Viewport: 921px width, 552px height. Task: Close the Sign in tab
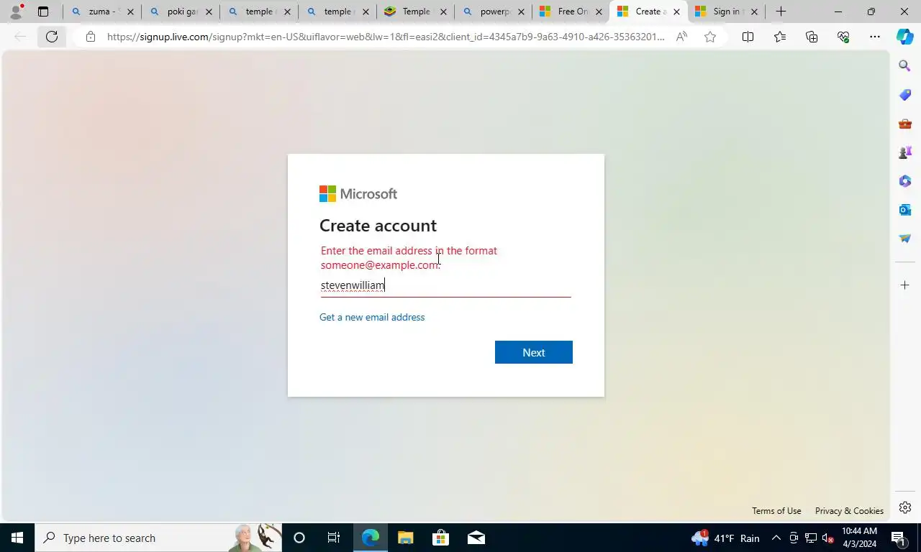click(x=754, y=11)
